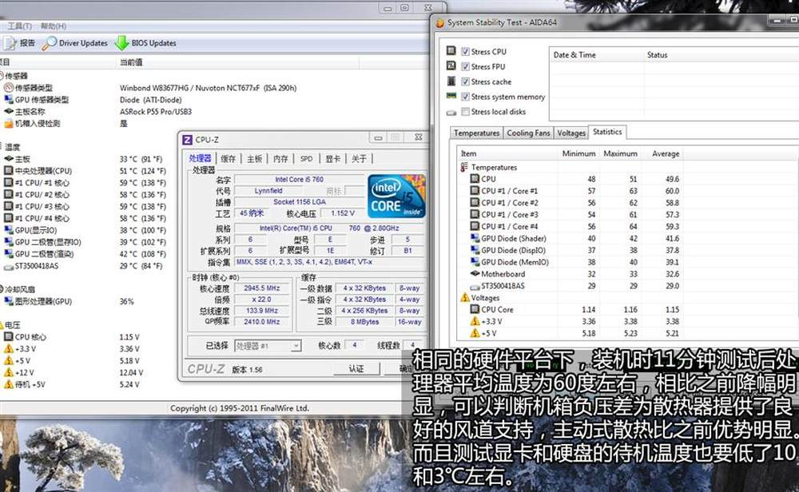The height and width of the screenshot is (492, 799).
Task: Click the 主板 temperature row icon
Action: click(9, 159)
